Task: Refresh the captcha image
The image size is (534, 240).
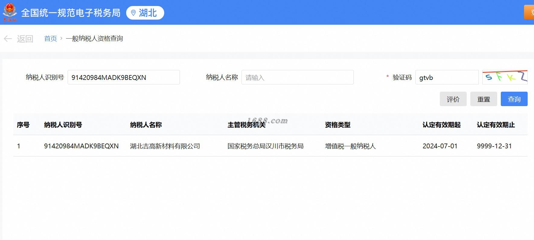Action: (505, 77)
